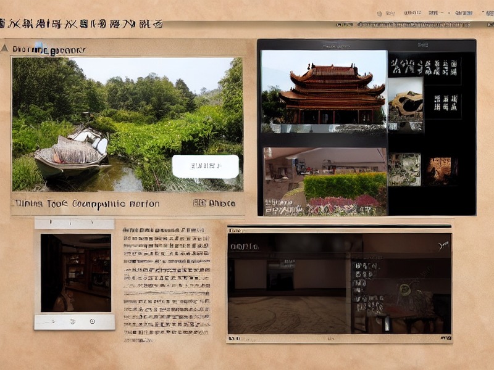Screen dimensions: 494x370
Task: Click the white-character list in room view
Action: tap(367, 287)
